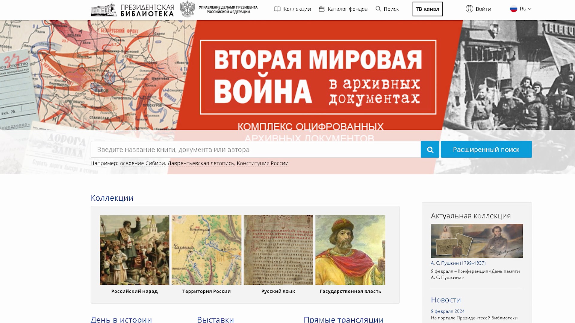Click the Russian flag icon
The width and height of the screenshot is (575, 323).
[x=514, y=9]
